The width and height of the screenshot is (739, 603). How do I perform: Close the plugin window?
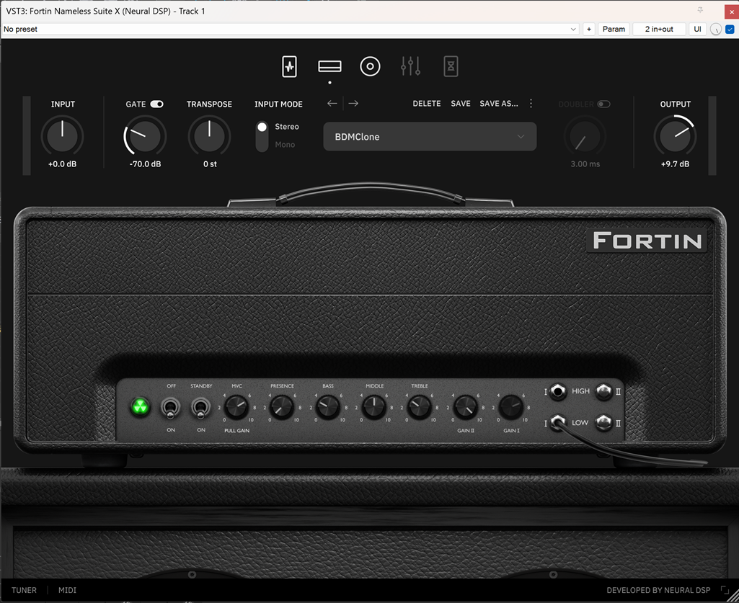732,12
